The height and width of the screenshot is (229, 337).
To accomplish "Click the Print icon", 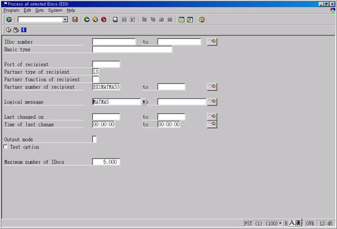I will [116, 20].
